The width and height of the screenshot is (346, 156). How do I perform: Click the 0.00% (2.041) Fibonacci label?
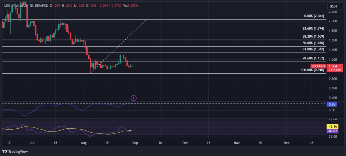(314, 16)
